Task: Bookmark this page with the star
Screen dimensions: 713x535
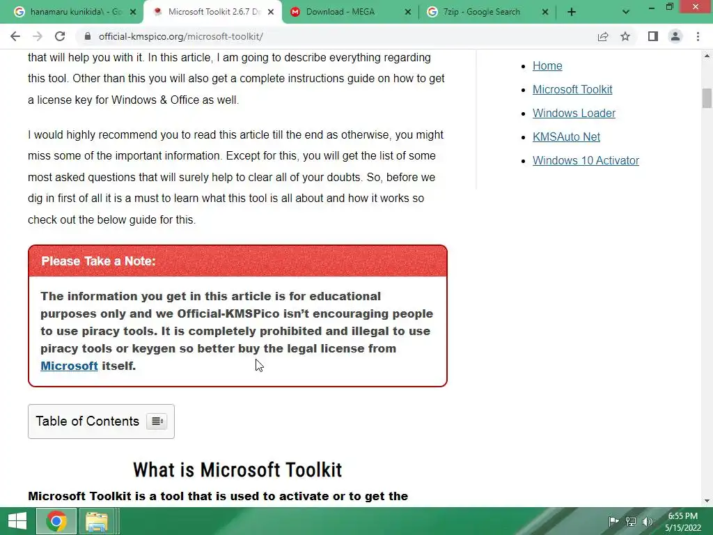Action: tap(625, 36)
